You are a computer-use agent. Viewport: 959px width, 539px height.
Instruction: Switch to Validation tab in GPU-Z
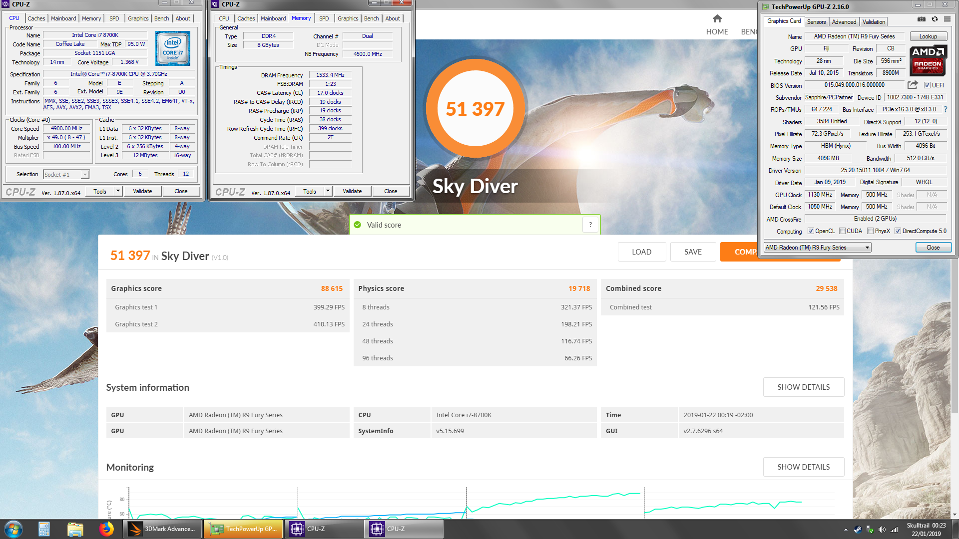tap(874, 21)
